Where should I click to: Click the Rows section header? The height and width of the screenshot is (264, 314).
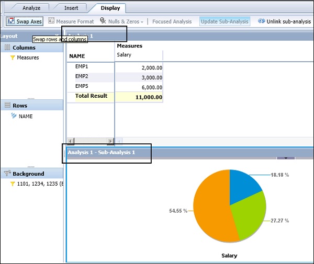pos(32,105)
